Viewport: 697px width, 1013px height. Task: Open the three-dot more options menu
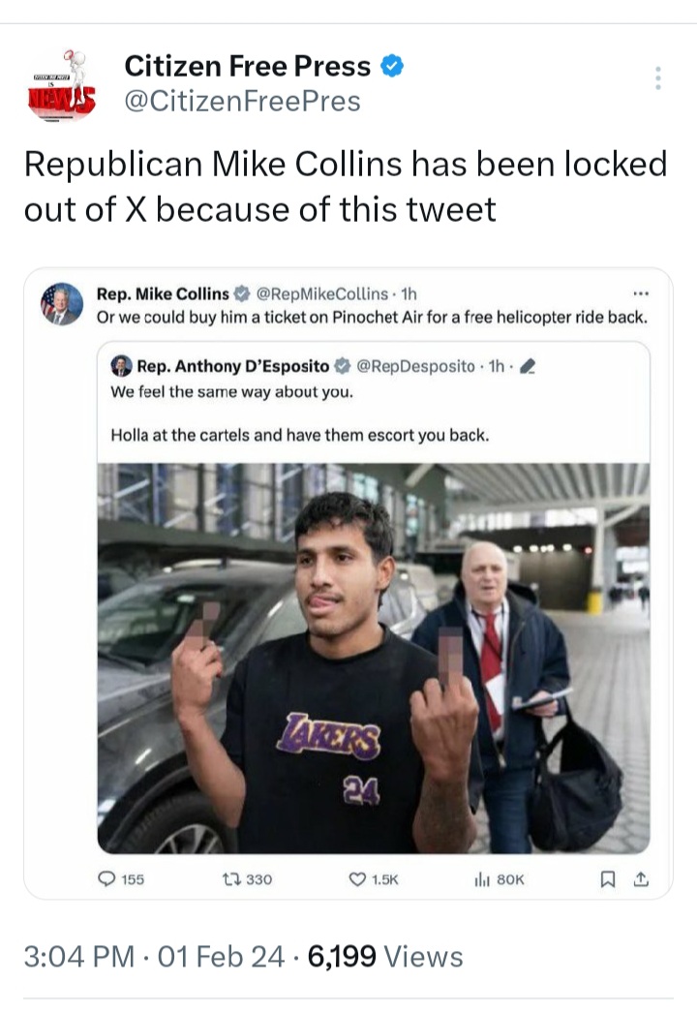click(x=657, y=77)
